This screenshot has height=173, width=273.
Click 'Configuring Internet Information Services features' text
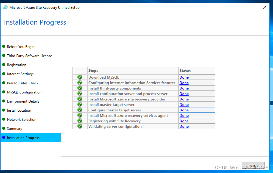coord(132,83)
